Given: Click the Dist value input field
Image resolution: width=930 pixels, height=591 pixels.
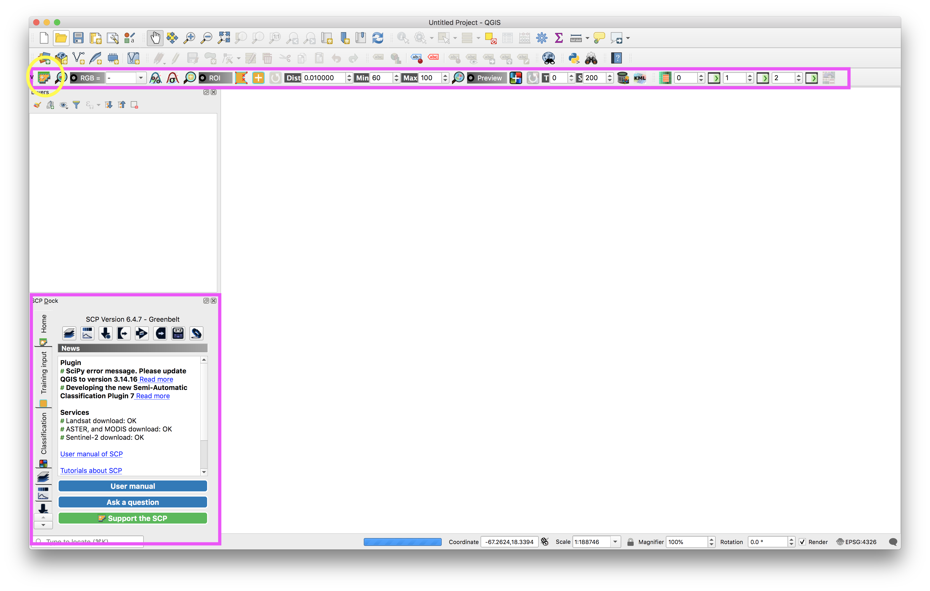Looking at the screenshot, I should (x=323, y=78).
